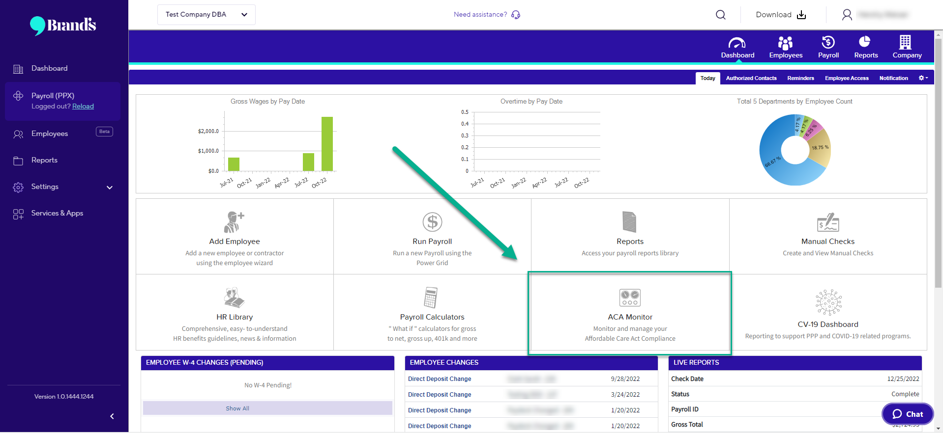Click the search magnifier icon
The height and width of the screenshot is (433, 943).
(x=720, y=15)
